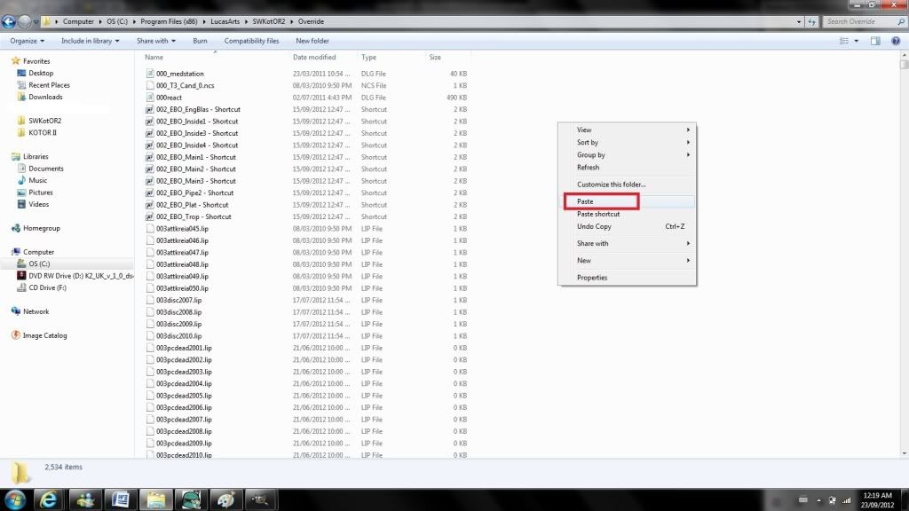Screen dimensions: 909x511
Task: Toggle the preview pane icon
Action: pos(874,41)
